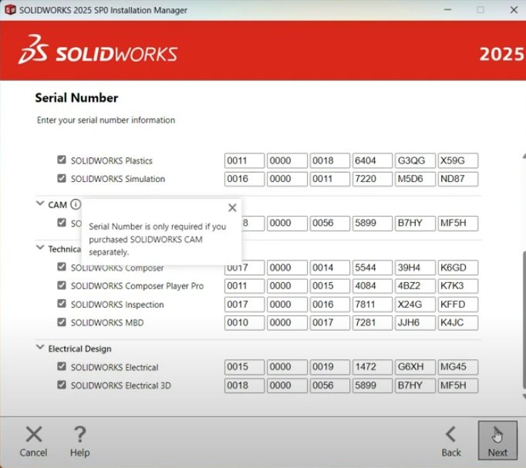Click Composer Player Pro field containing K7K3
The image size is (526, 468).
[458, 286]
